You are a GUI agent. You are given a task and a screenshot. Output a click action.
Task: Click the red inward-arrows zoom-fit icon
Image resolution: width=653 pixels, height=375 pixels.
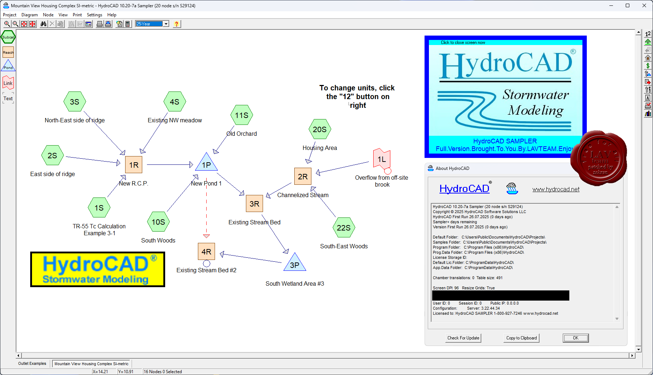point(24,24)
